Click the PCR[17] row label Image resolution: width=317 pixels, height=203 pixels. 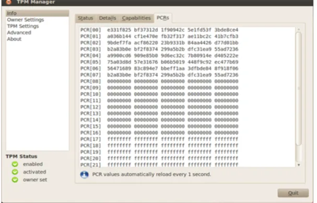pyautogui.click(x=90, y=139)
